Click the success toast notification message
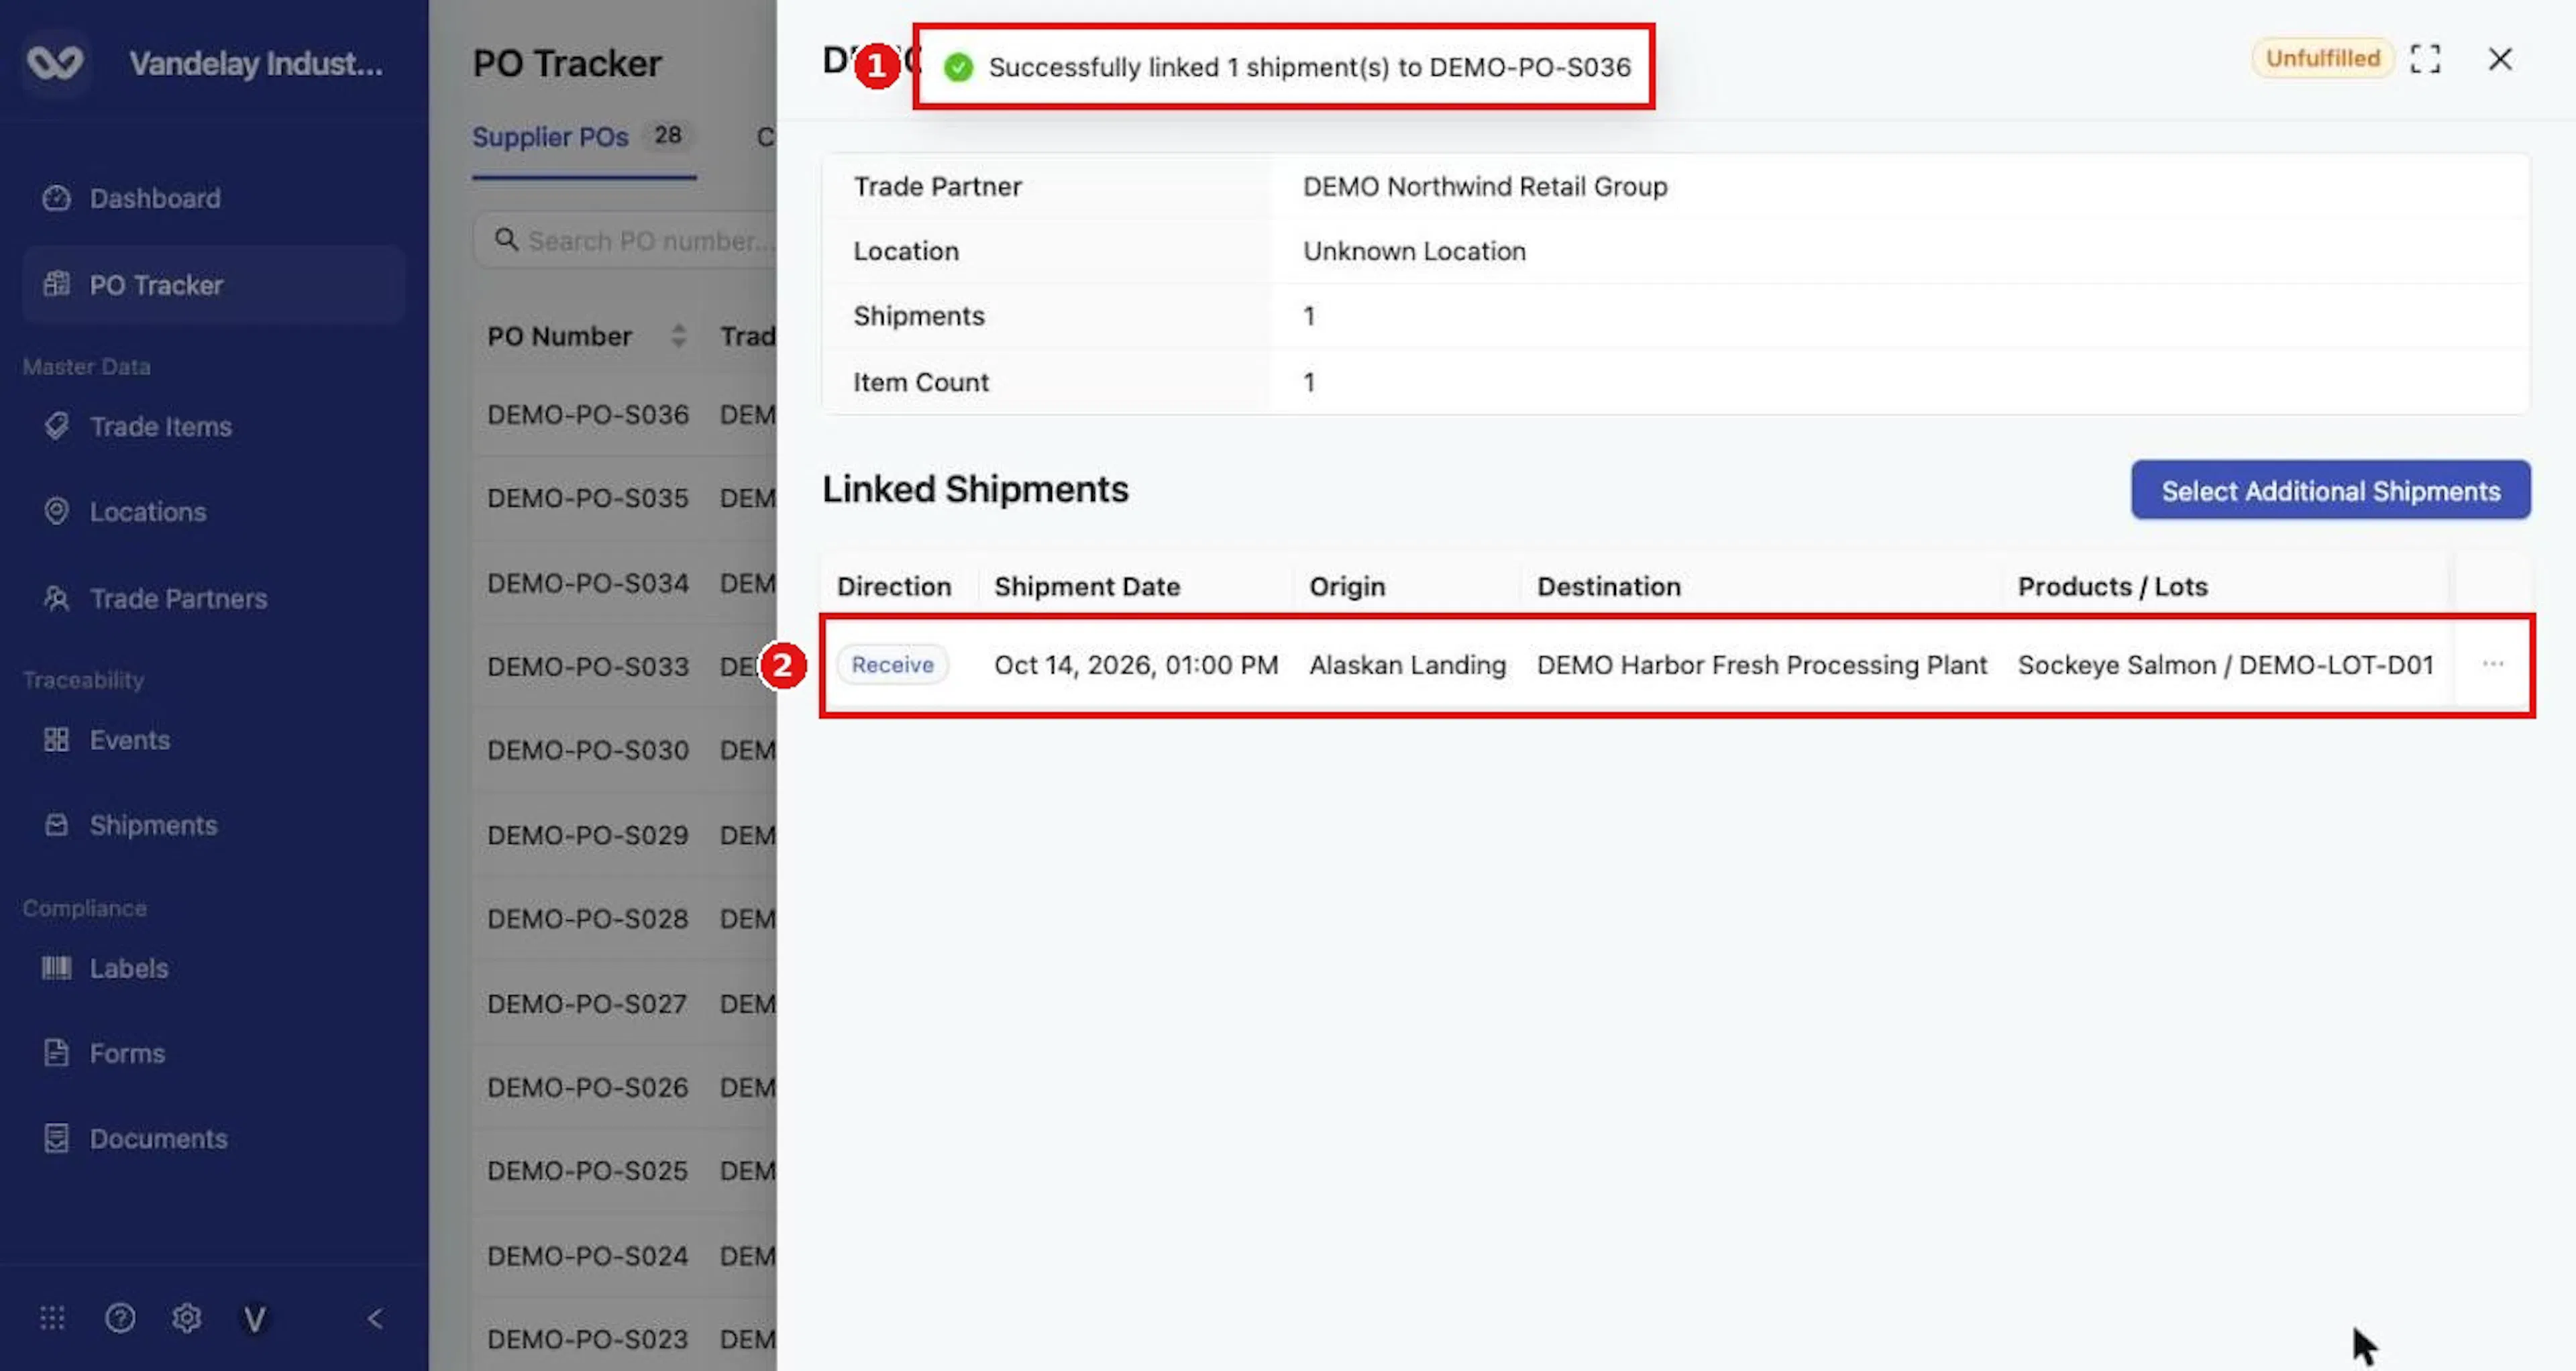 click(1283, 67)
